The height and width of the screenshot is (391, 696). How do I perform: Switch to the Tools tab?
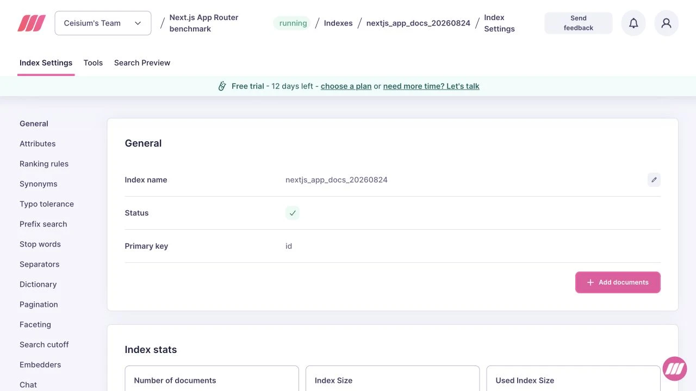[93, 63]
